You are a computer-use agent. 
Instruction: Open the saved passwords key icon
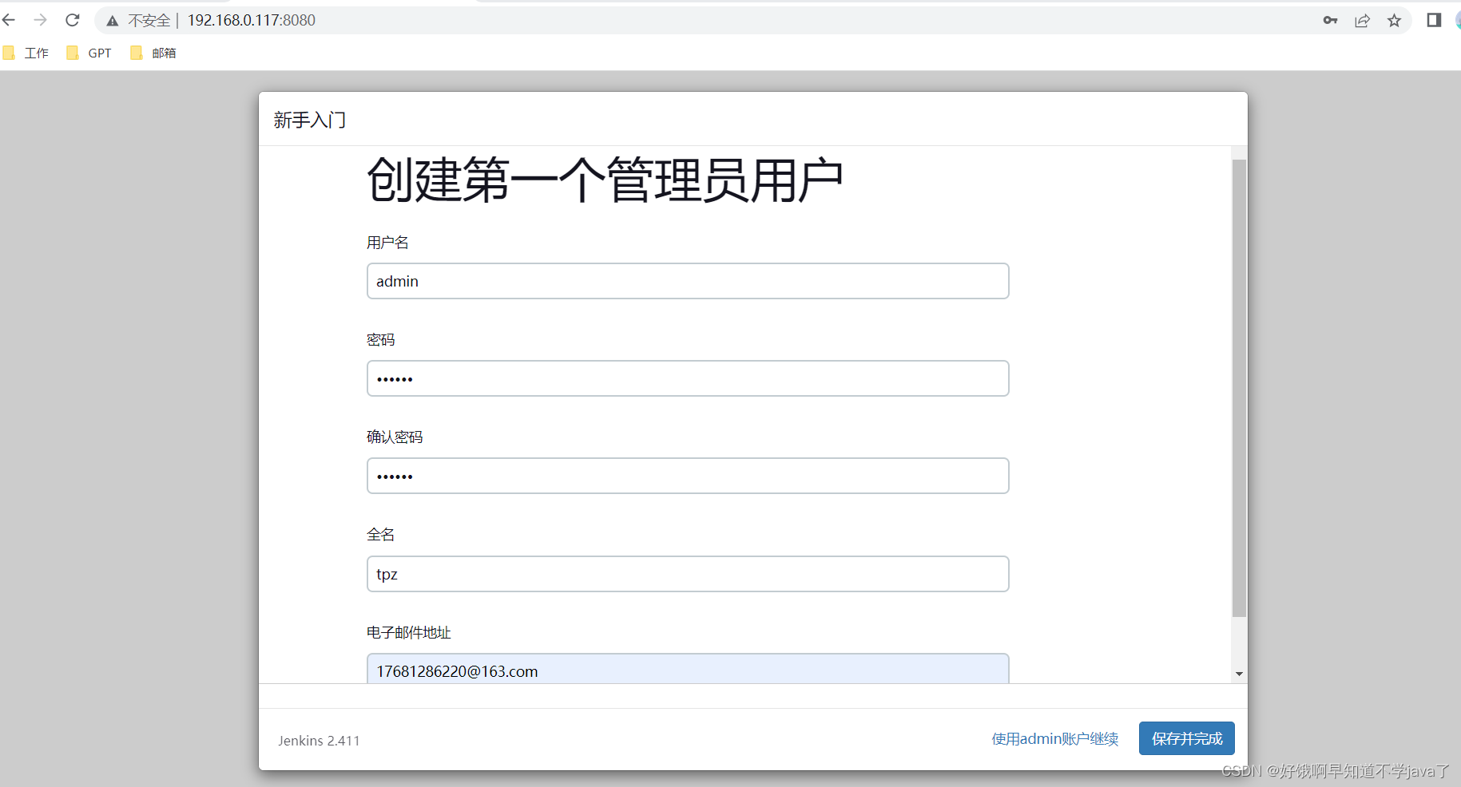point(1330,21)
